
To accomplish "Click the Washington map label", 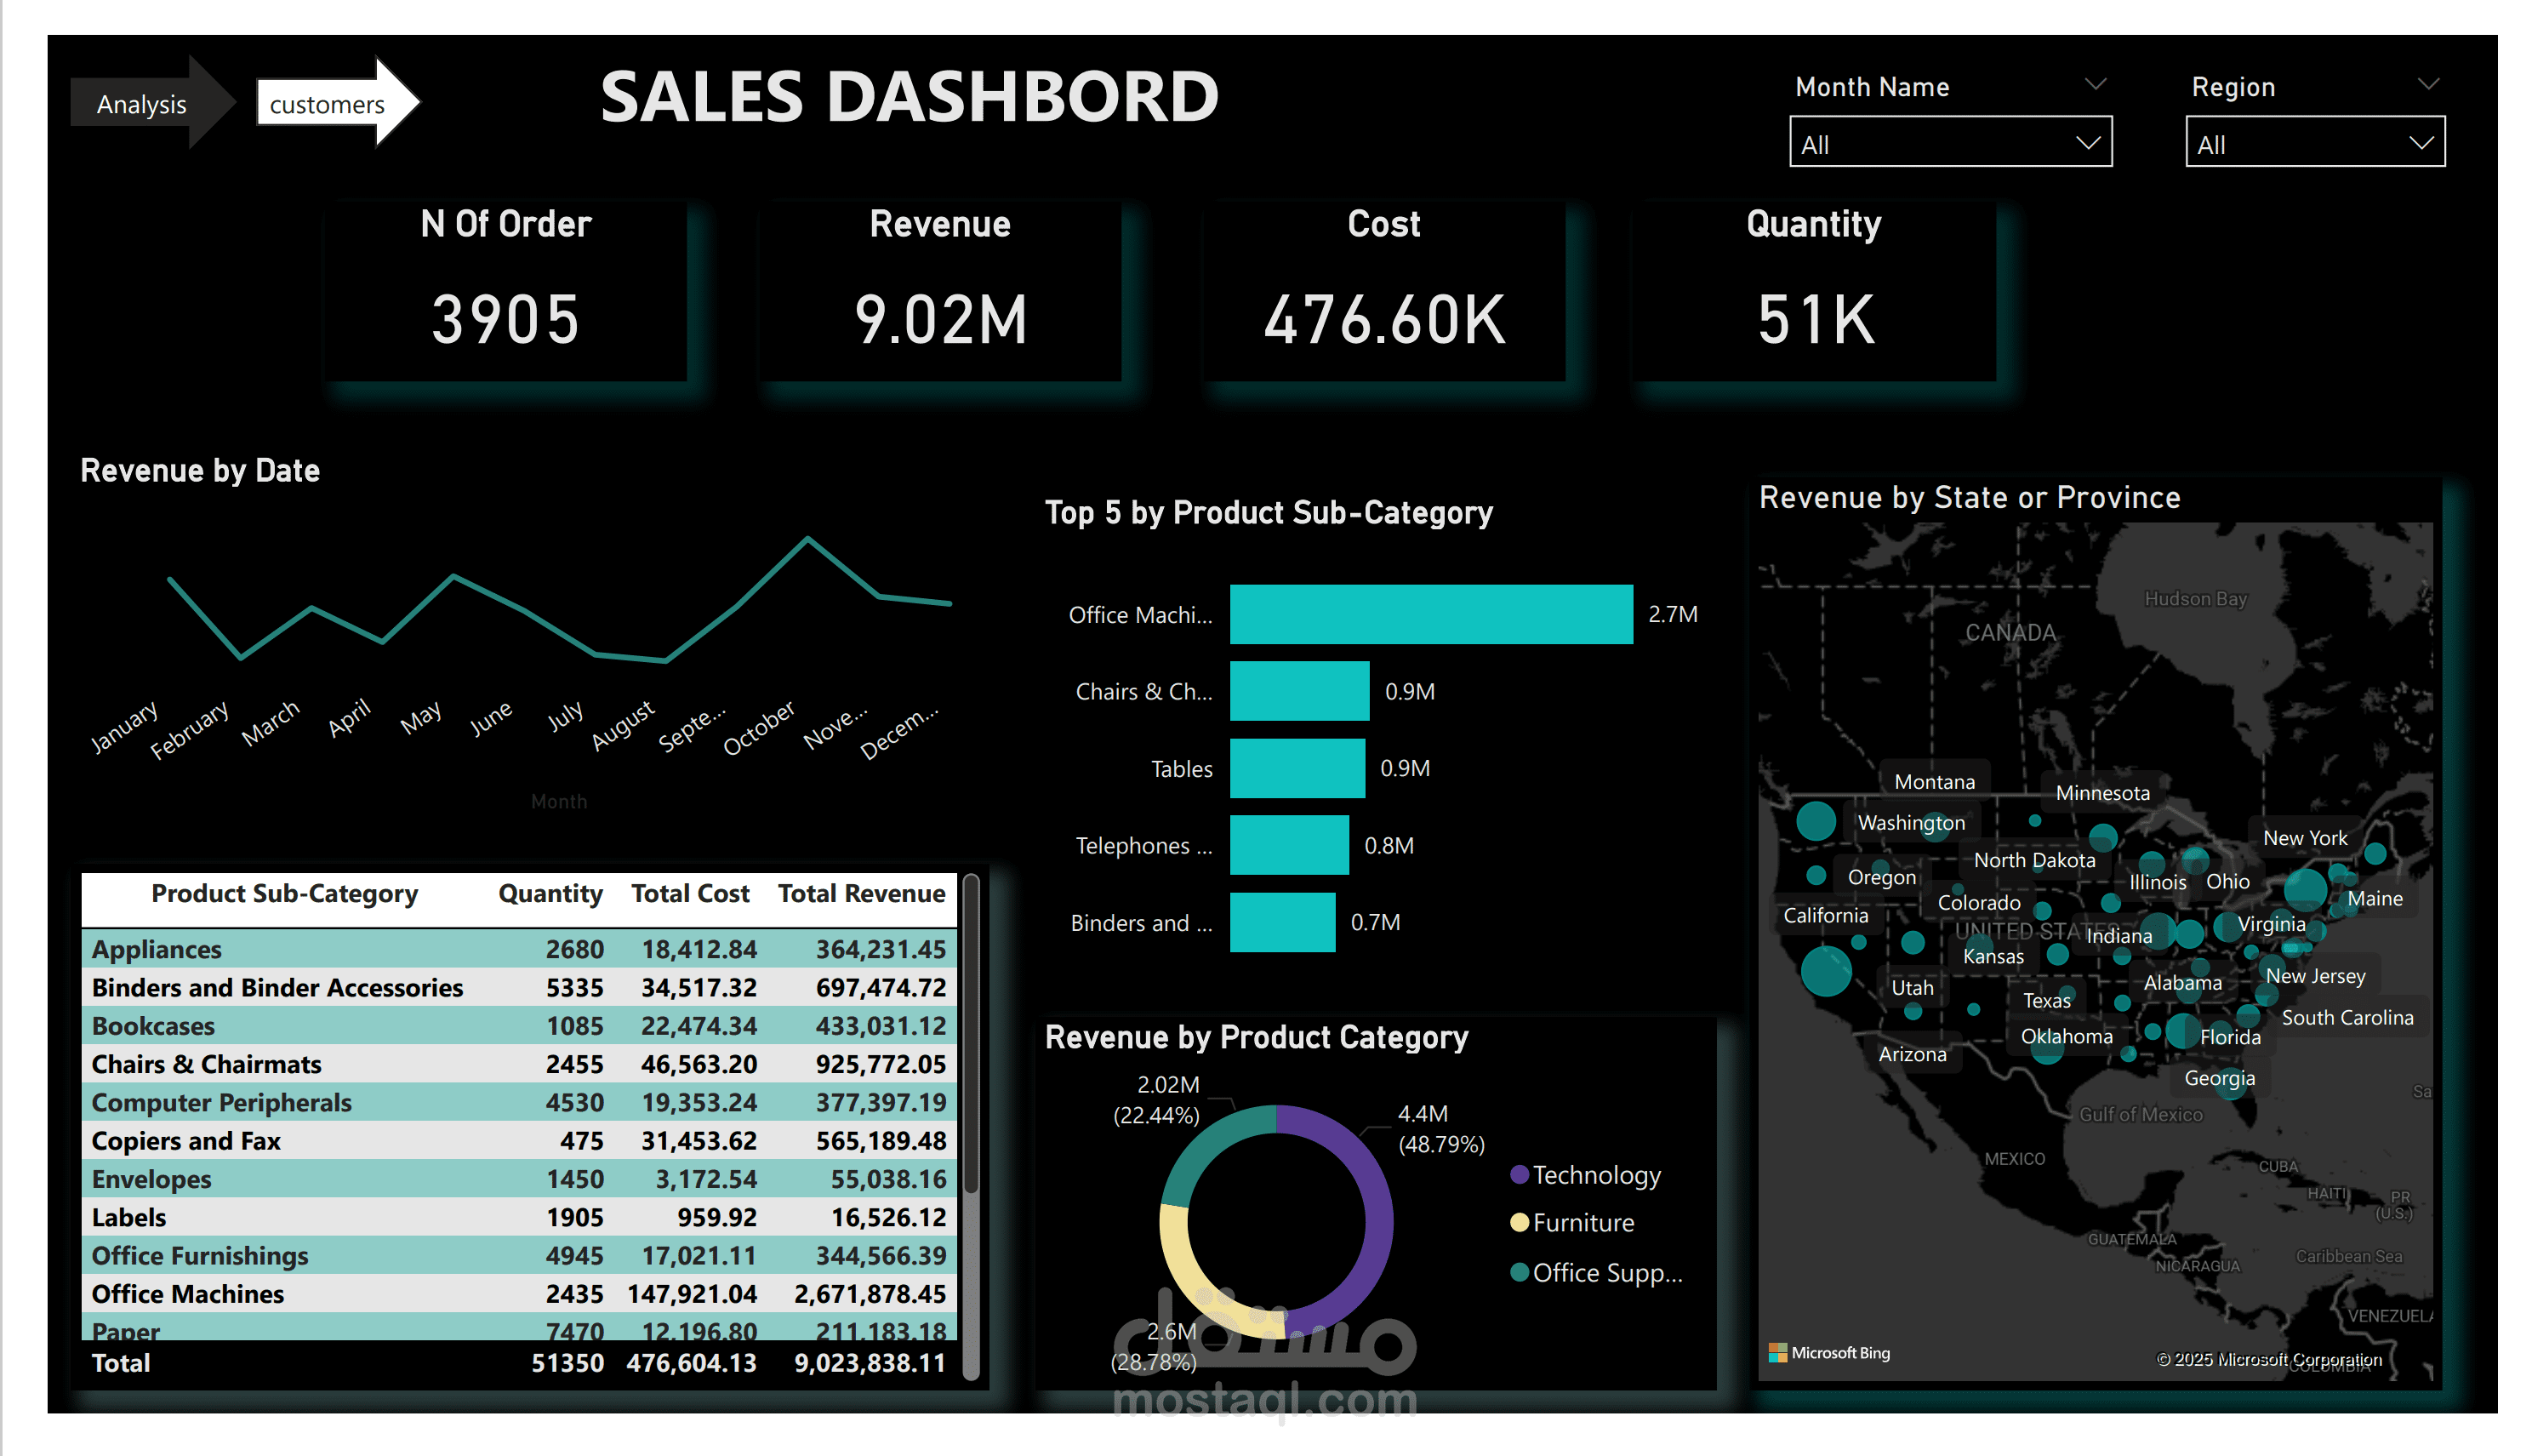I will coord(1910,823).
